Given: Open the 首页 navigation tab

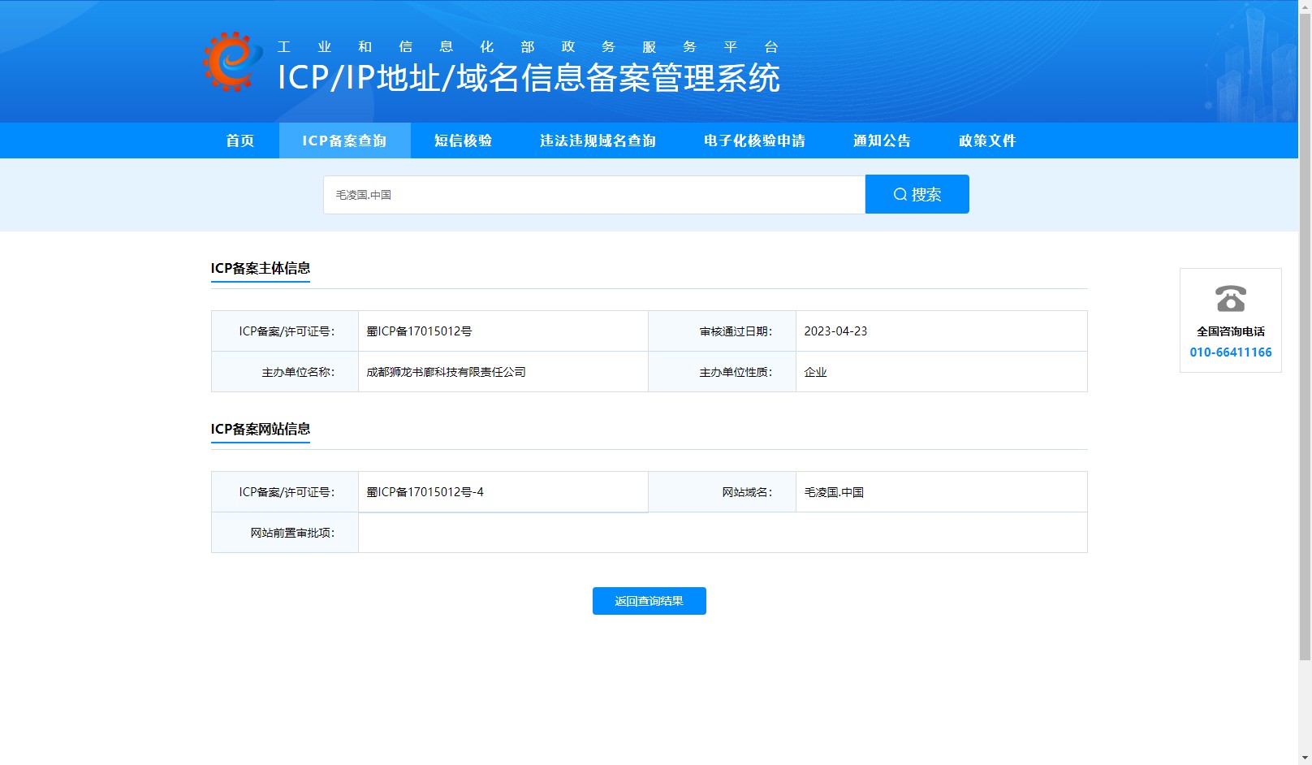Looking at the screenshot, I should pyautogui.click(x=240, y=140).
